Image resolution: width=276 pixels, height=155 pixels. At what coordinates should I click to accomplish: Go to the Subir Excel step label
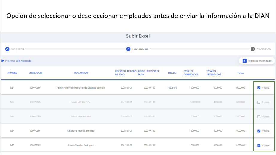tap(17, 49)
